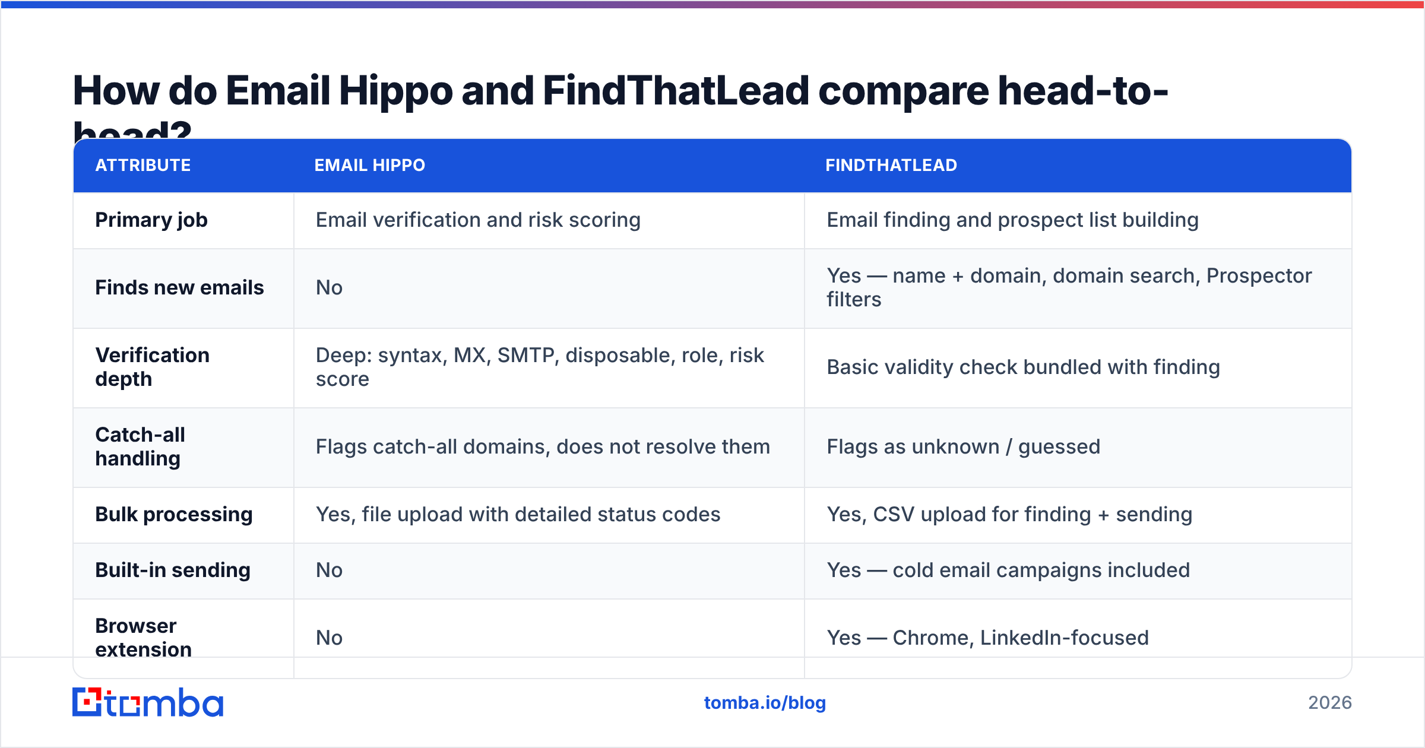Viewport: 1425px width, 748px height.
Task: Select the 'Browser extension' row label
Action: (144, 638)
